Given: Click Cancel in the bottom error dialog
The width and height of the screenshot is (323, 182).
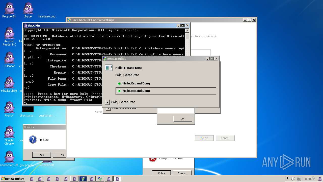Looking at the screenshot, I should click(182, 173).
